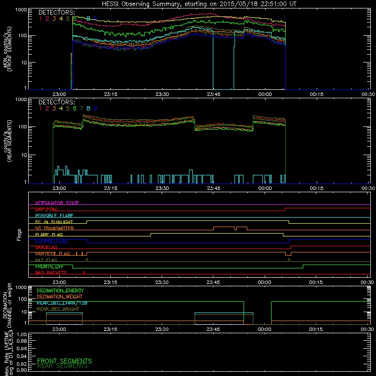Click the SC_TRANSMITTER flag label
The image size is (376, 376).
tap(55, 228)
